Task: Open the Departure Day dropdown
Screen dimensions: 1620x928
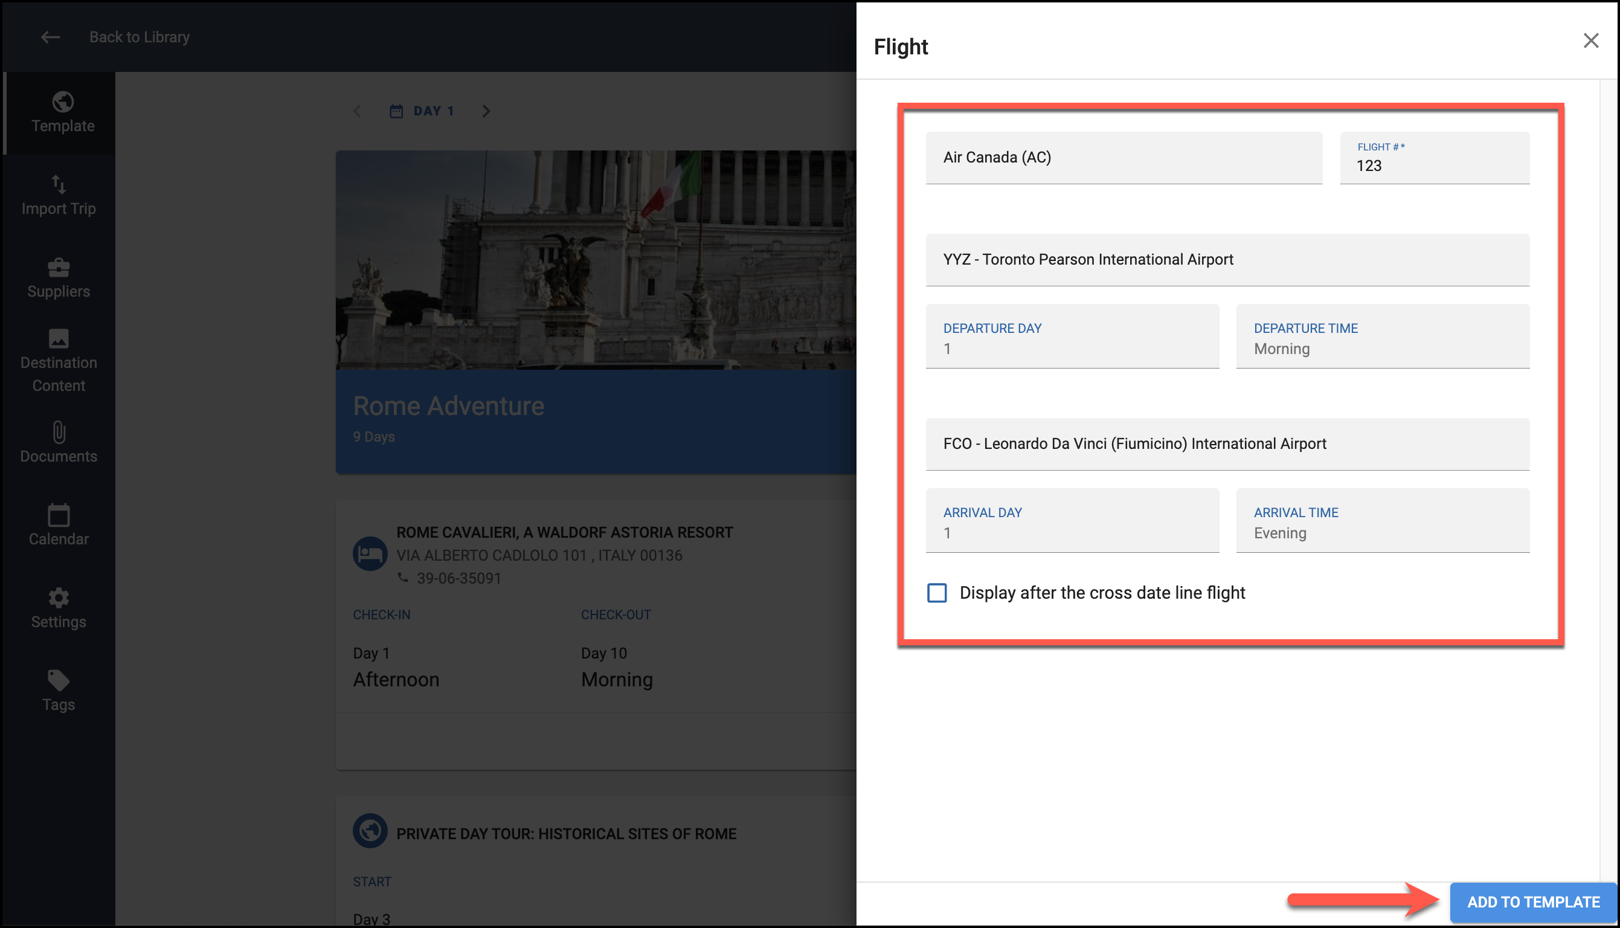Action: click(1072, 336)
